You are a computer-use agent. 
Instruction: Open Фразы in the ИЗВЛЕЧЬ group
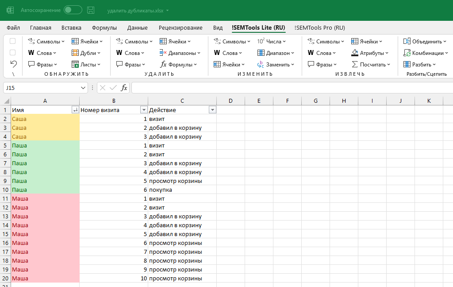(x=322, y=65)
